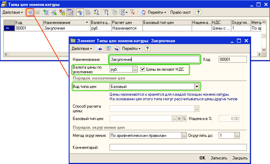
Task: Close the Типы цен номенклатуры window
Action: tap(266, 5)
